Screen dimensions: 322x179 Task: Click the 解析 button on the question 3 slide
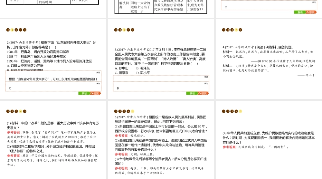(192, 93)
